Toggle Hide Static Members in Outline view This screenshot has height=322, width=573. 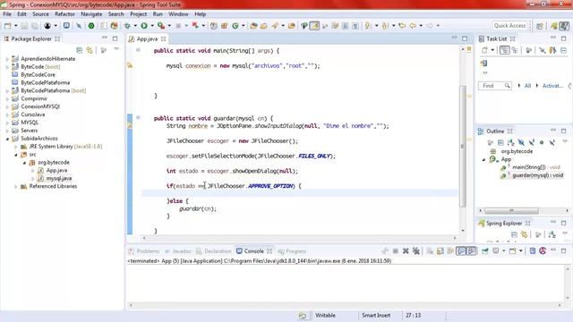(531, 142)
